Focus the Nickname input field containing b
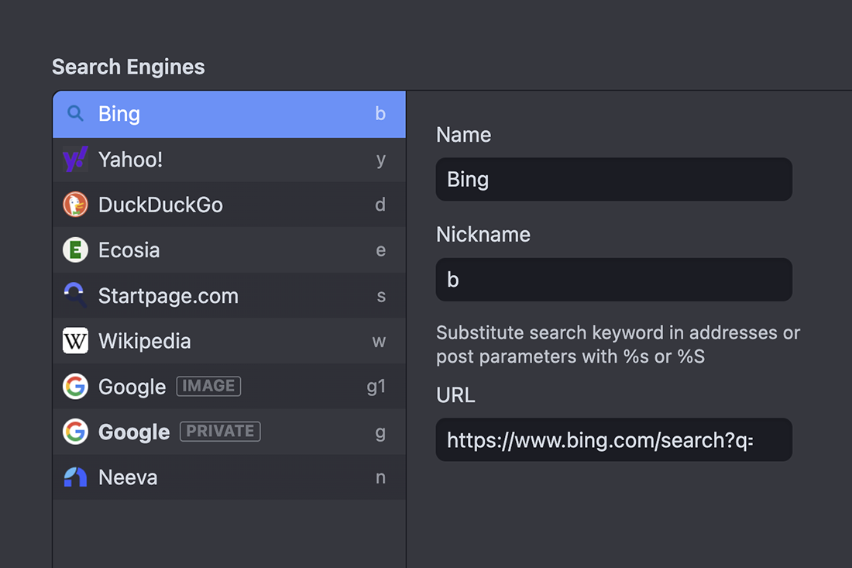The image size is (852, 568). [x=614, y=280]
